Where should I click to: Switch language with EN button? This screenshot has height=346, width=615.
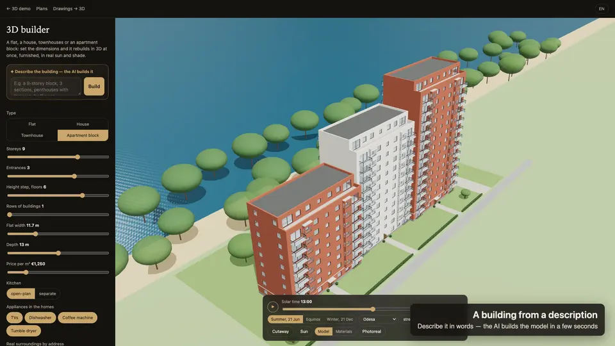click(x=602, y=8)
